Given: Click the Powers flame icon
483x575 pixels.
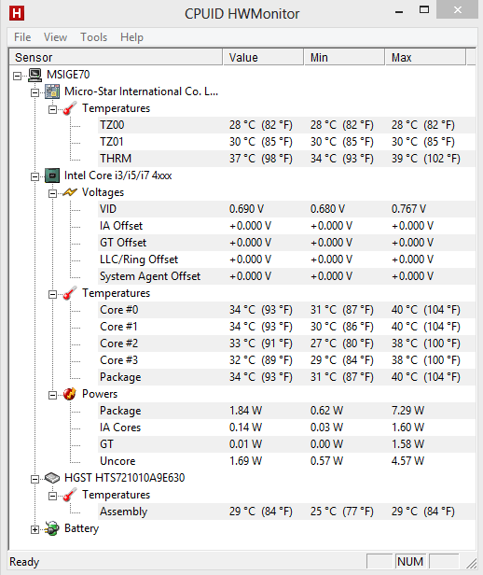Looking at the screenshot, I should tap(70, 394).
